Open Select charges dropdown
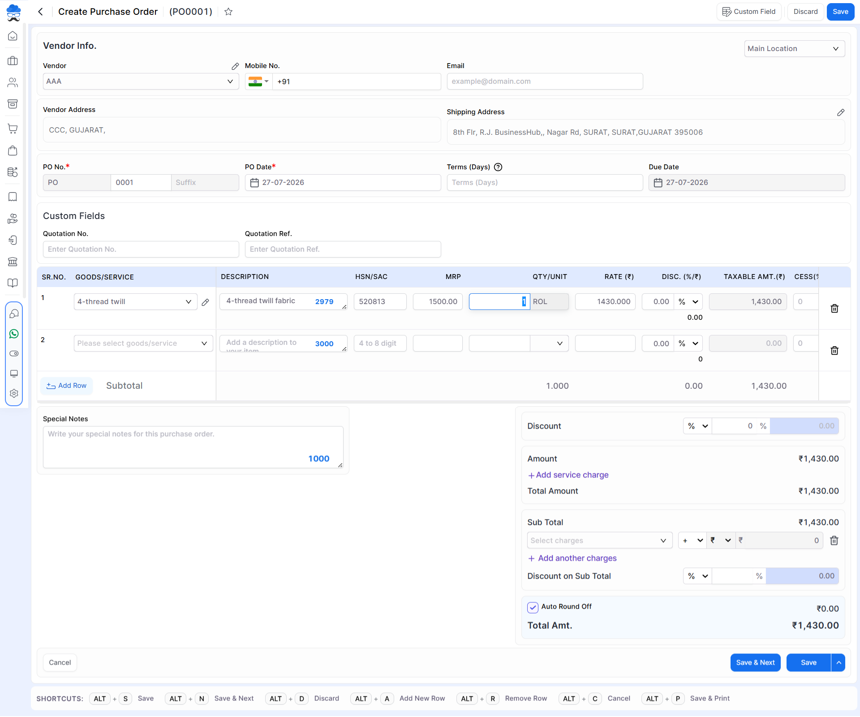The width and height of the screenshot is (860, 717). pos(599,541)
